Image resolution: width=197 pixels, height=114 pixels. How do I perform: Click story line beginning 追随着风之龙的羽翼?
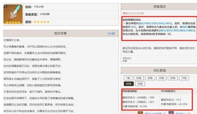[x=39, y=104]
